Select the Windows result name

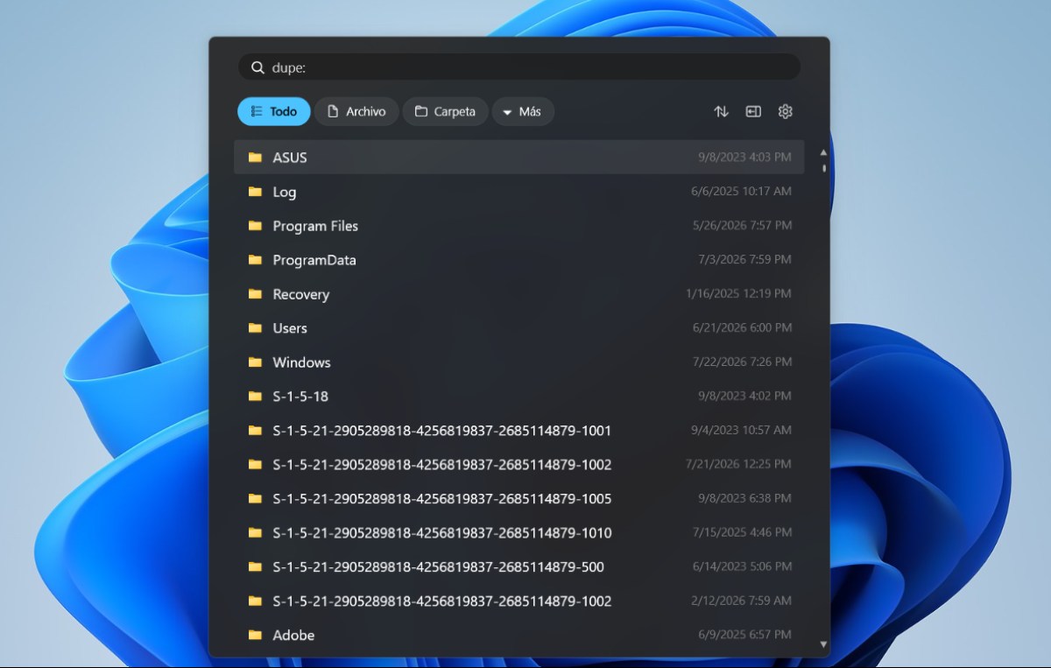[x=301, y=362]
